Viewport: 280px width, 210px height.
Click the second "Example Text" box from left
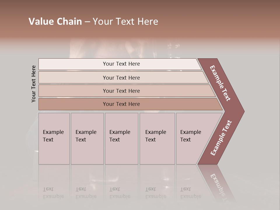click(x=87, y=139)
